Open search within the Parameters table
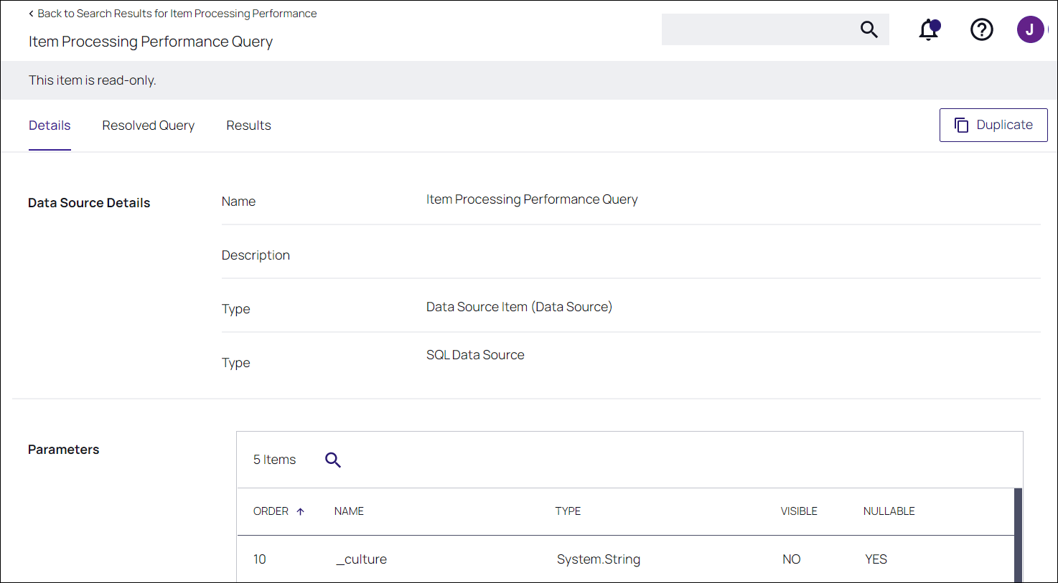 point(332,460)
